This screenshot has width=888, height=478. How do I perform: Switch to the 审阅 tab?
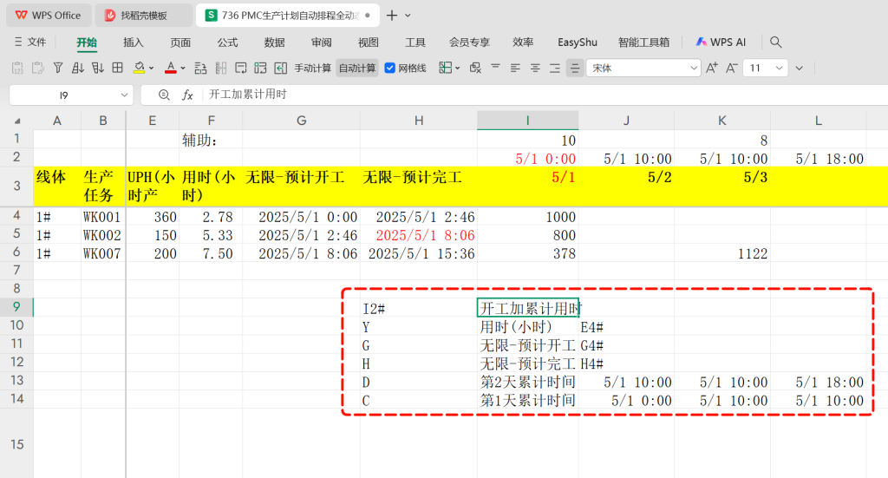click(x=321, y=43)
